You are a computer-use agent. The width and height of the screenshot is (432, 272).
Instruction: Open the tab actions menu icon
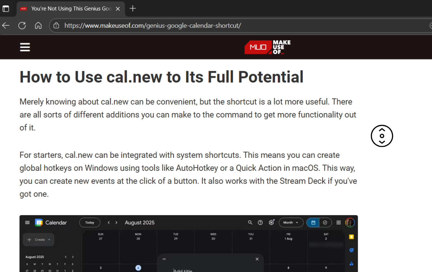(x=6, y=9)
